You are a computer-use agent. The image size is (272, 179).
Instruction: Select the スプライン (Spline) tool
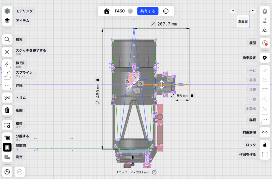click(x=7, y=74)
